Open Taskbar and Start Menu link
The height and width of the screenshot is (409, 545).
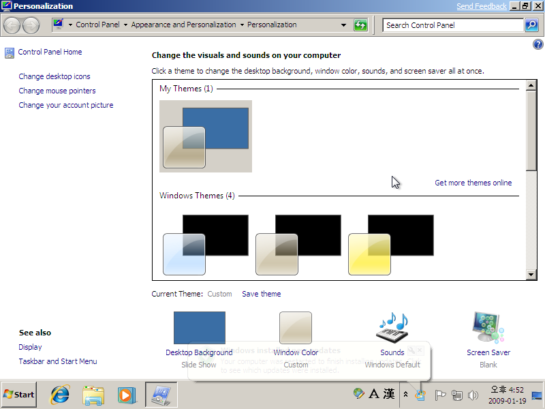[58, 361]
